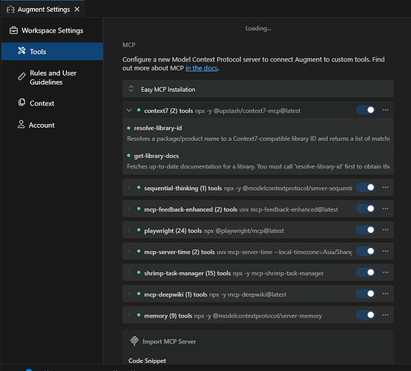This screenshot has width=411, height=371.
Task: Disable the mcp-feedback-enhanced server
Action: 366,209
